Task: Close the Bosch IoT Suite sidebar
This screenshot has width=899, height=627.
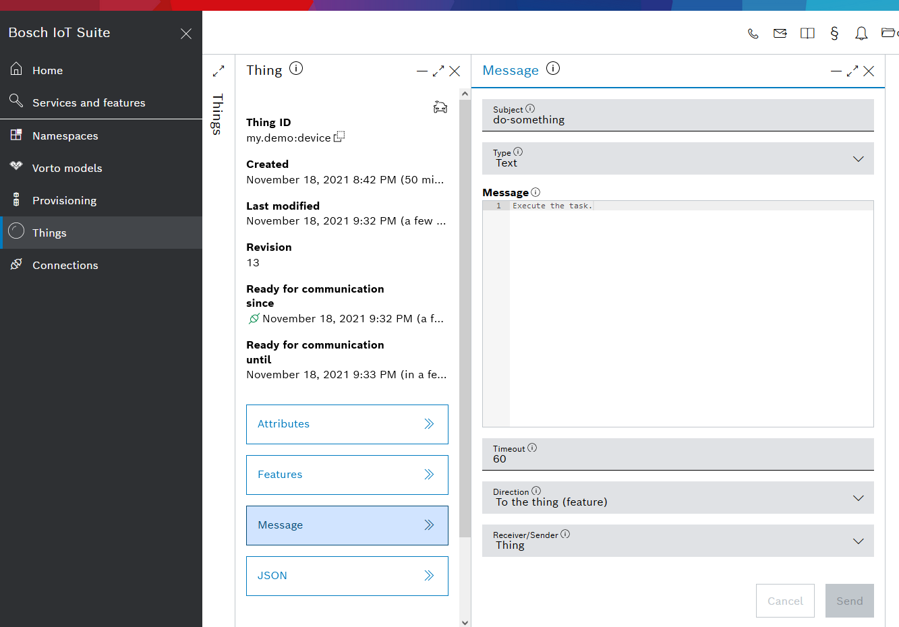Action: click(186, 34)
